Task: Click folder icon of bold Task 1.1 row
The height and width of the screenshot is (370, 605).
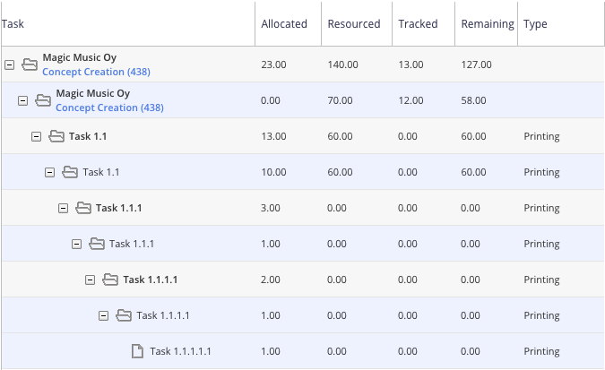Action: click(x=56, y=136)
